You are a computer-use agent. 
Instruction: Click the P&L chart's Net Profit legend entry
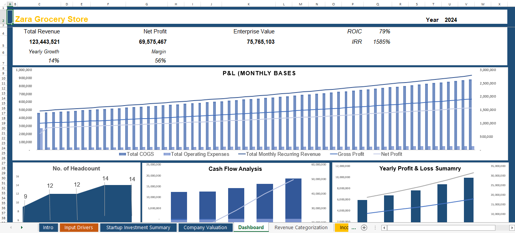point(388,154)
